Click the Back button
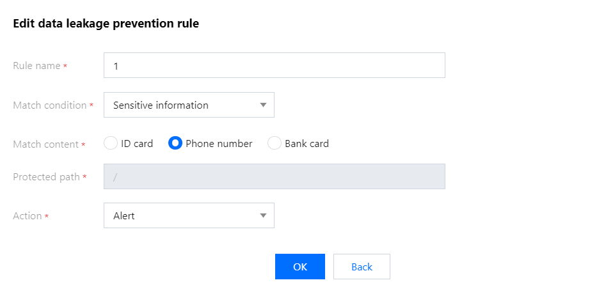The height and width of the screenshot is (287, 606). 362,267
